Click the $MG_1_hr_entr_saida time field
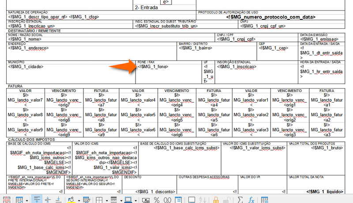 point(321,72)
